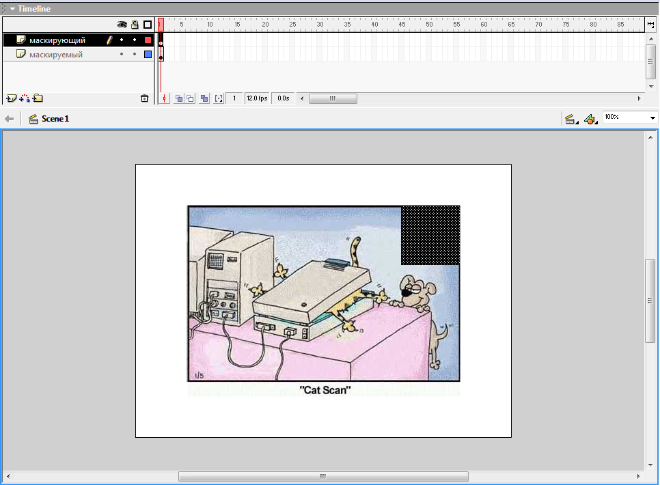This screenshot has height=485, width=660.
Task: Open timeline frame view options menu
Action: [x=650, y=25]
